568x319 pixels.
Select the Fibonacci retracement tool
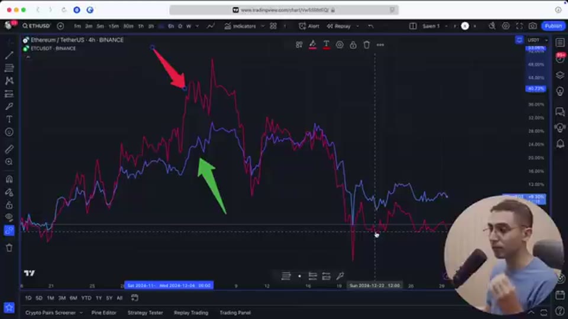tap(9, 67)
